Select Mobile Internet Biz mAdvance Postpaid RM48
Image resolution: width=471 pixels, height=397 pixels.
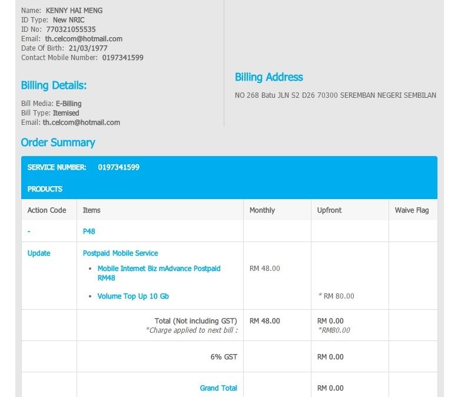click(x=158, y=273)
